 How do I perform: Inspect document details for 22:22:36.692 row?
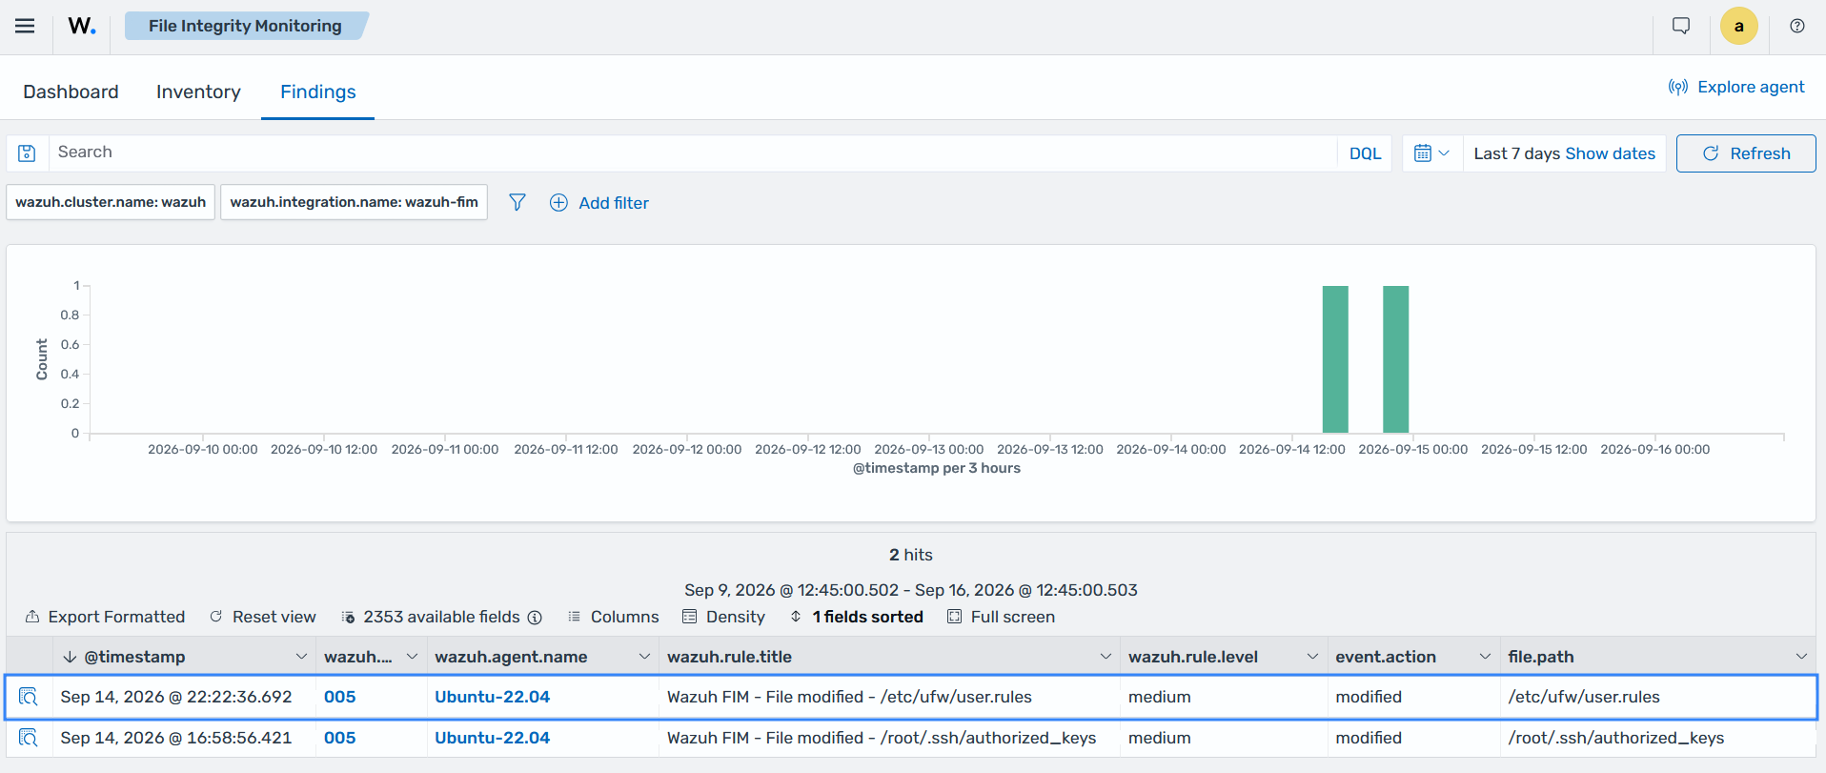tap(29, 697)
